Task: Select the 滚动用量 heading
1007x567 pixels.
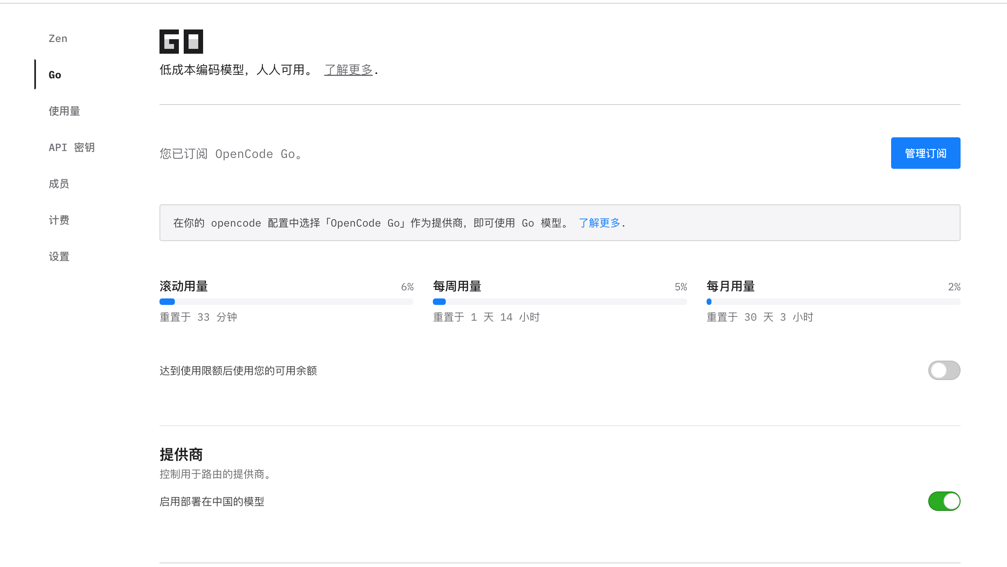Action: pyautogui.click(x=184, y=286)
